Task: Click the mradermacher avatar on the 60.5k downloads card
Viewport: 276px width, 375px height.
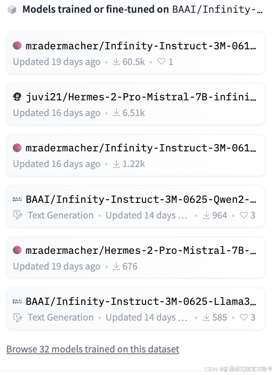Action: click(x=17, y=45)
